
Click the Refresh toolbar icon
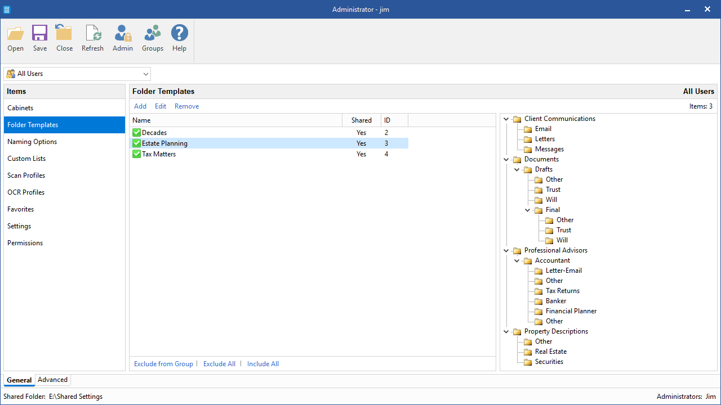(x=92, y=33)
